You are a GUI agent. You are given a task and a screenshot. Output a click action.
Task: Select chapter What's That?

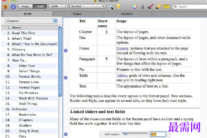pos(30,39)
